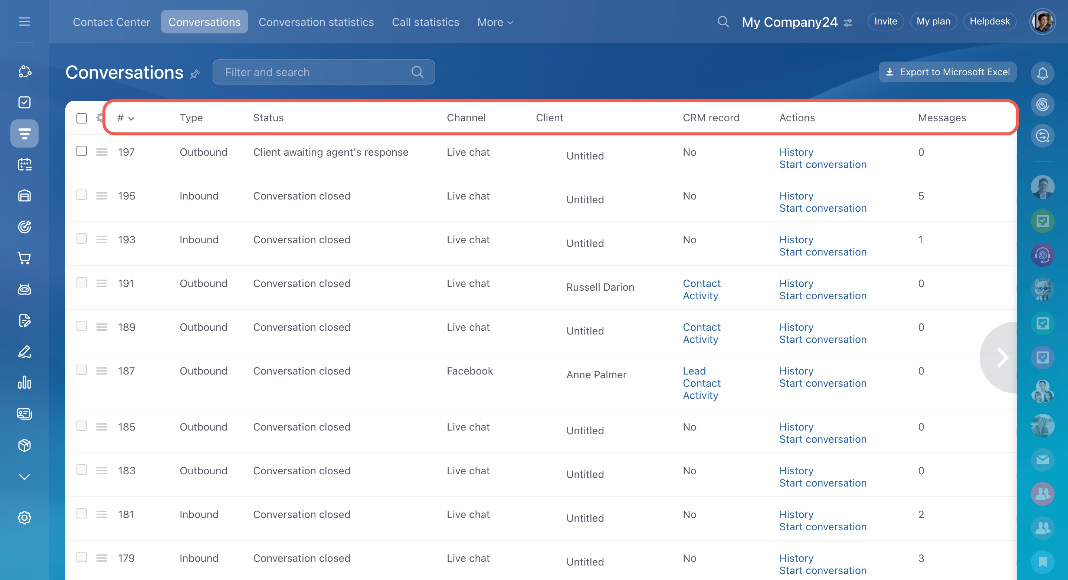Open the hamburger menu icon
The width and height of the screenshot is (1068, 580).
pyautogui.click(x=24, y=22)
